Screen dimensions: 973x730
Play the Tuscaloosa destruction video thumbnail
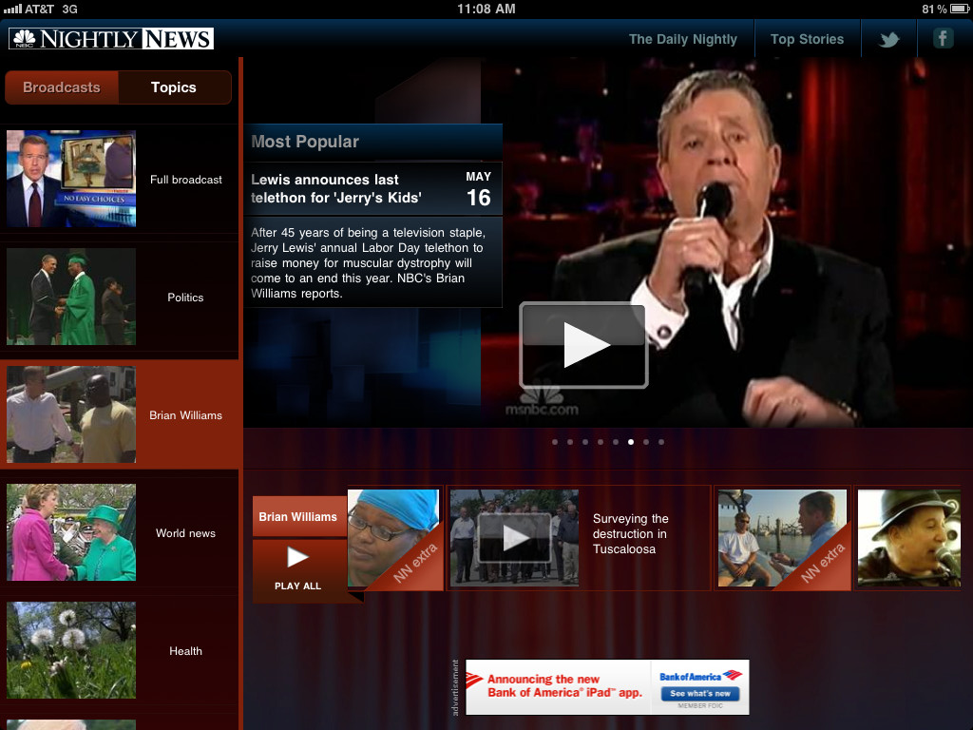pos(514,538)
